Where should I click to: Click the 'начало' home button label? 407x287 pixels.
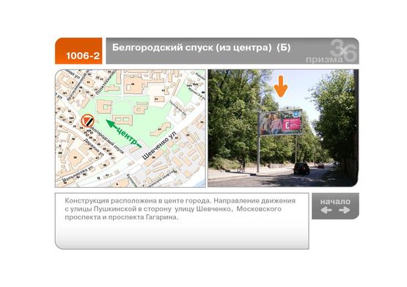click(x=335, y=202)
